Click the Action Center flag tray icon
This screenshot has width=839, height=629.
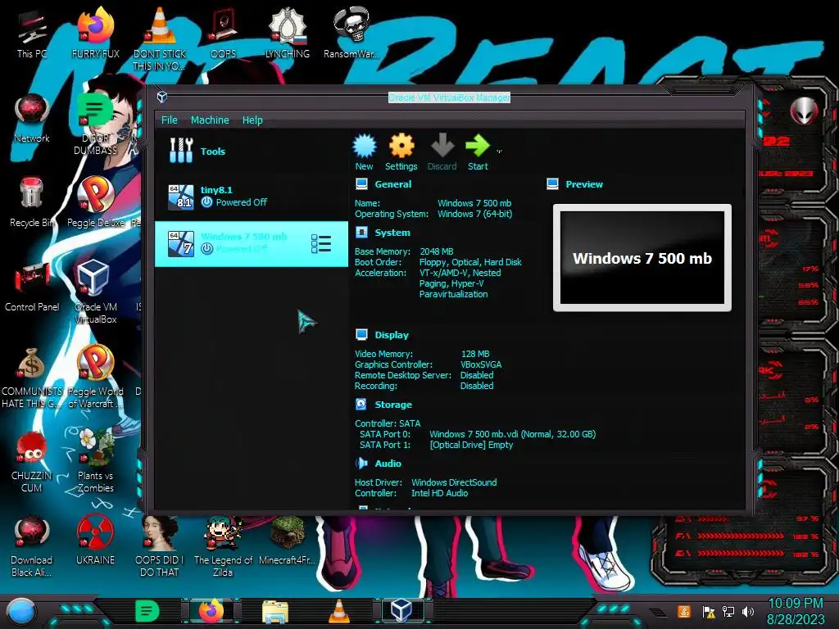(709, 611)
